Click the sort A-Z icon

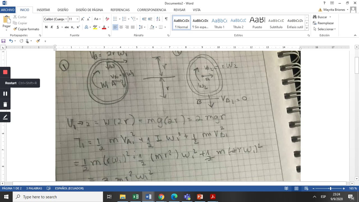(x=158, y=19)
